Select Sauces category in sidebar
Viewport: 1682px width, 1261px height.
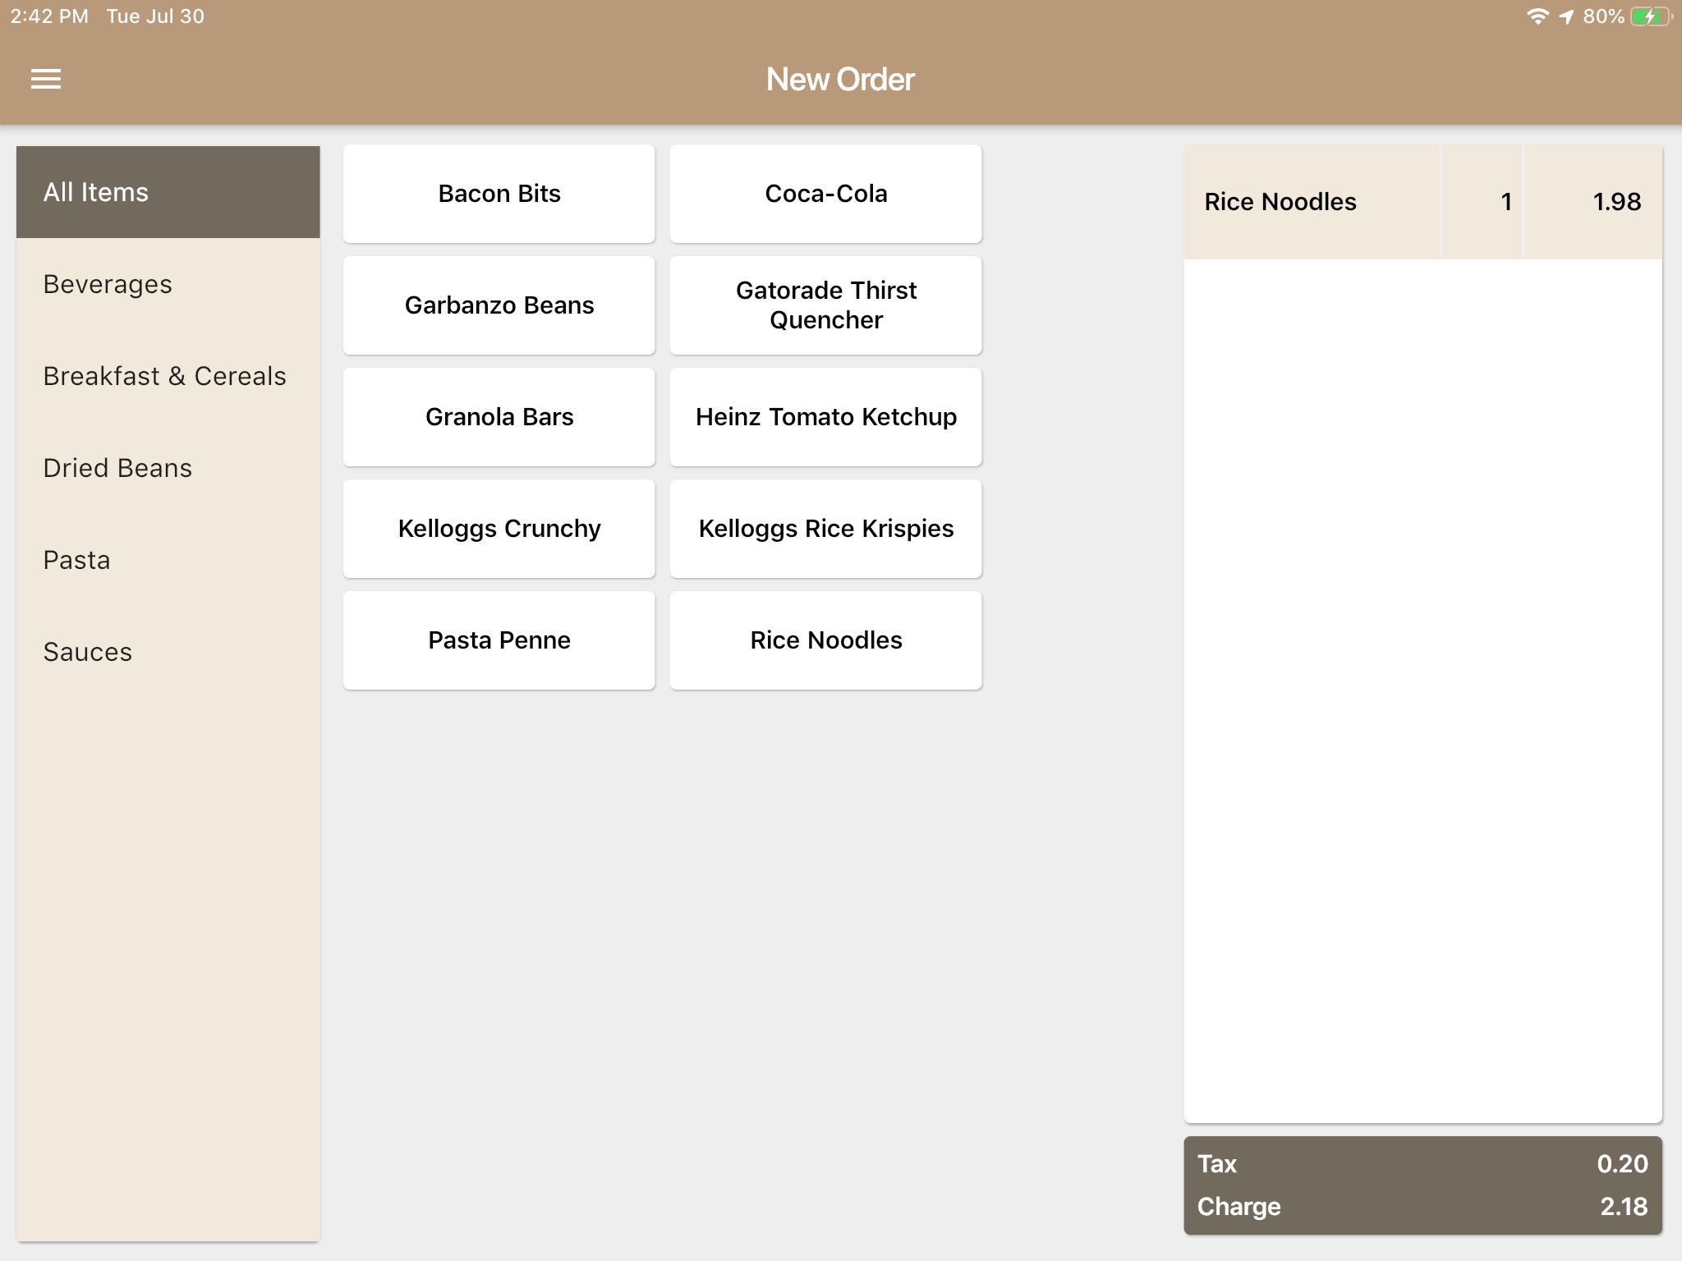pyautogui.click(x=89, y=650)
